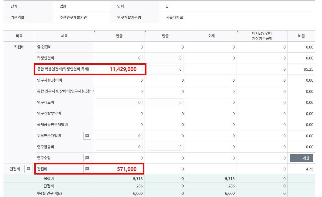Screen dimensions: 322x197
Task: Click the 학생인건비 현물 input field
Action: tap(165, 58)
